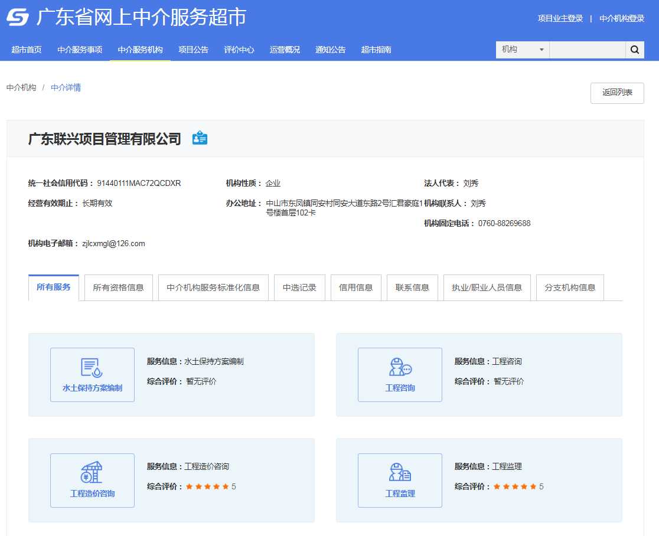Click the search magnifier button

(x=634, y=50)
